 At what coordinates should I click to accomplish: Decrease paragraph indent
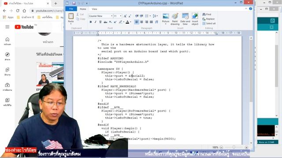pyautogui.click(x=137, y=16)
